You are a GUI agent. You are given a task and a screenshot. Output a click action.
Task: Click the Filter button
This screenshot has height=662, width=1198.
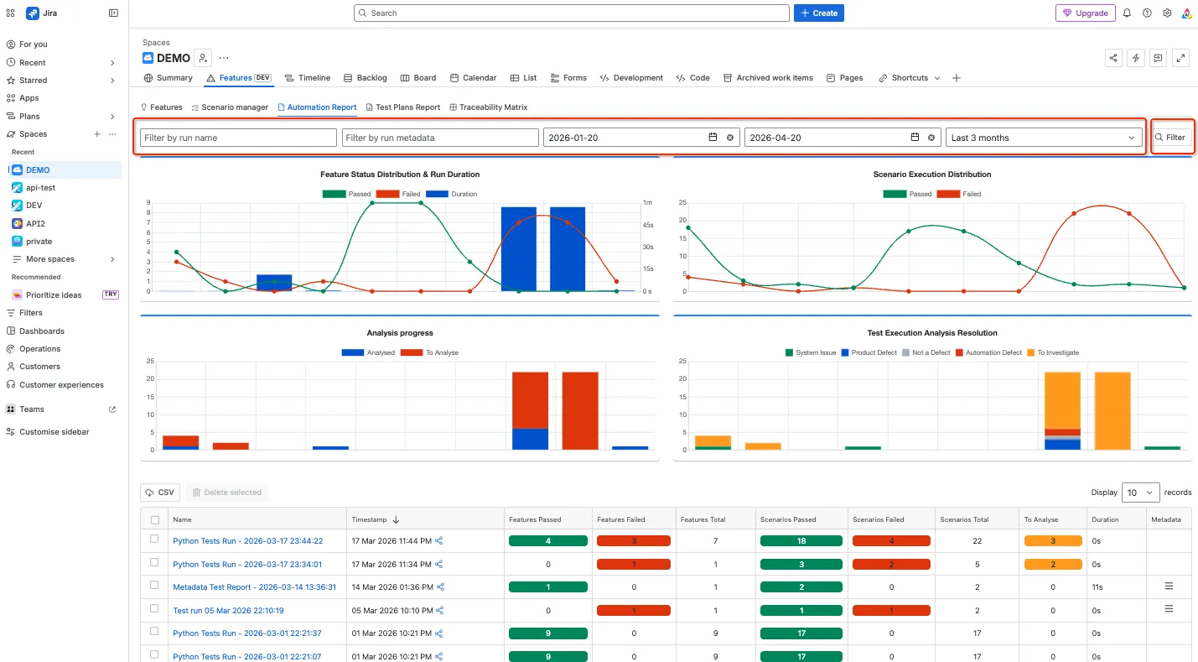[1170, 138]
